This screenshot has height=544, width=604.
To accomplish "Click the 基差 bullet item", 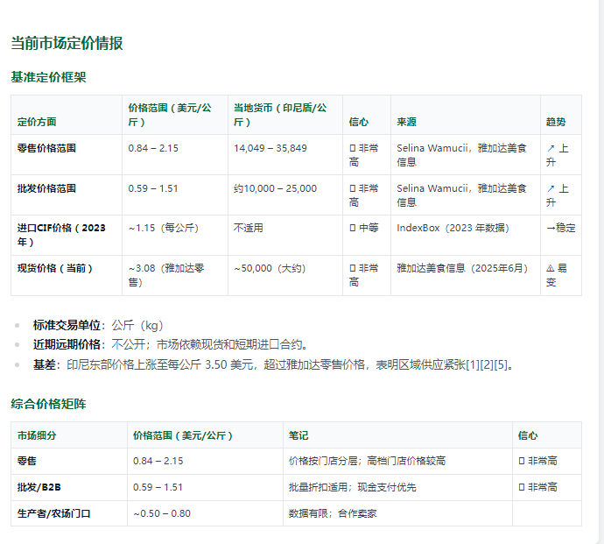I will click(x=274, y=364).
